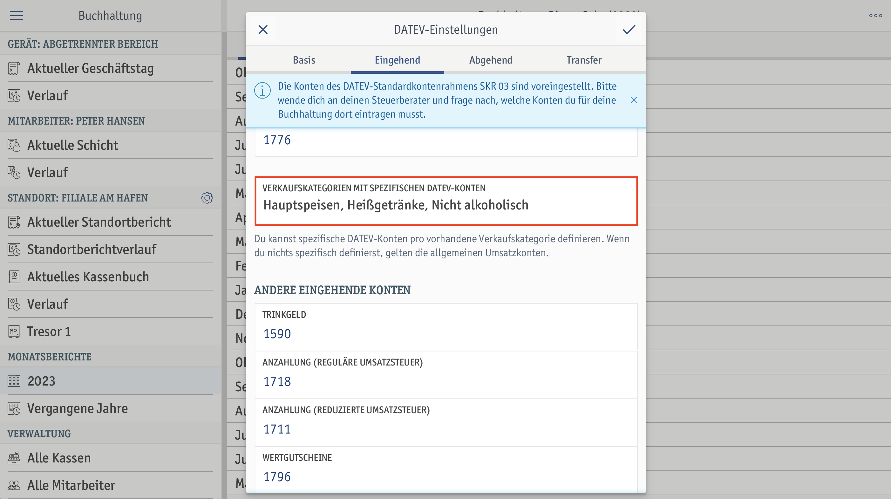Viewport: 891px width, 499px height.
Task: Click the Alle Kassen register icon
Action: tap(14, 458)
